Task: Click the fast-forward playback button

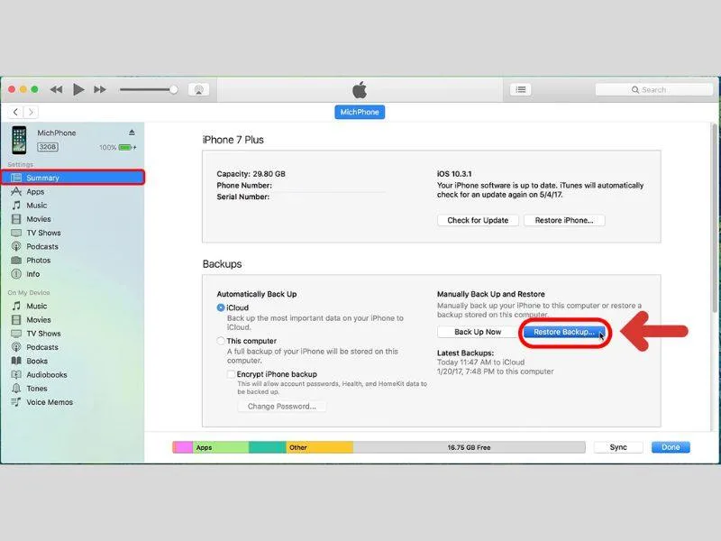Action: coord(100,89)
